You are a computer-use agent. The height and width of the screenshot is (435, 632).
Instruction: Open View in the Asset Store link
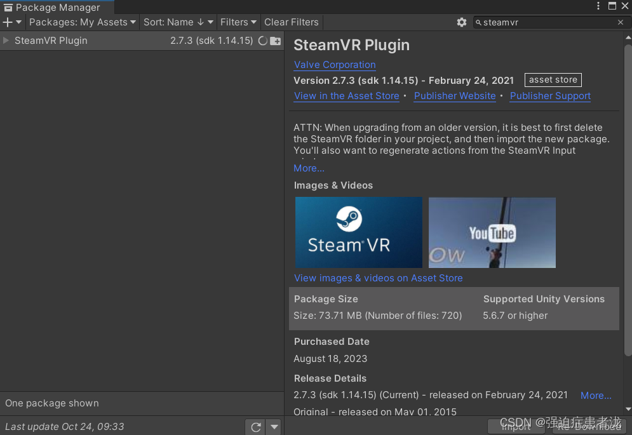[346, 96]
